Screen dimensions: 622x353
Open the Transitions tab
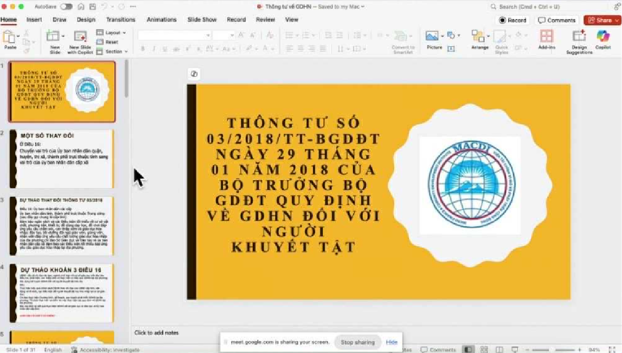120,20
